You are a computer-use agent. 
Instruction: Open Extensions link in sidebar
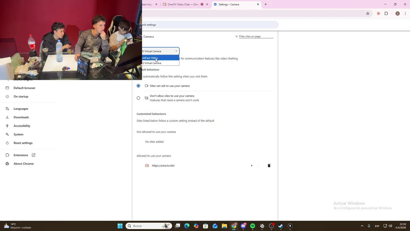pyautogui.click(x=21, y=155)
